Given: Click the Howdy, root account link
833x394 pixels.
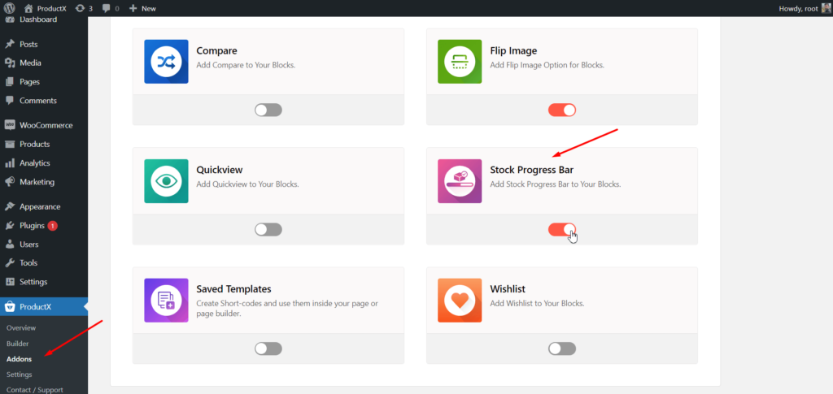Looking at the screenshot, I should 799,8.
